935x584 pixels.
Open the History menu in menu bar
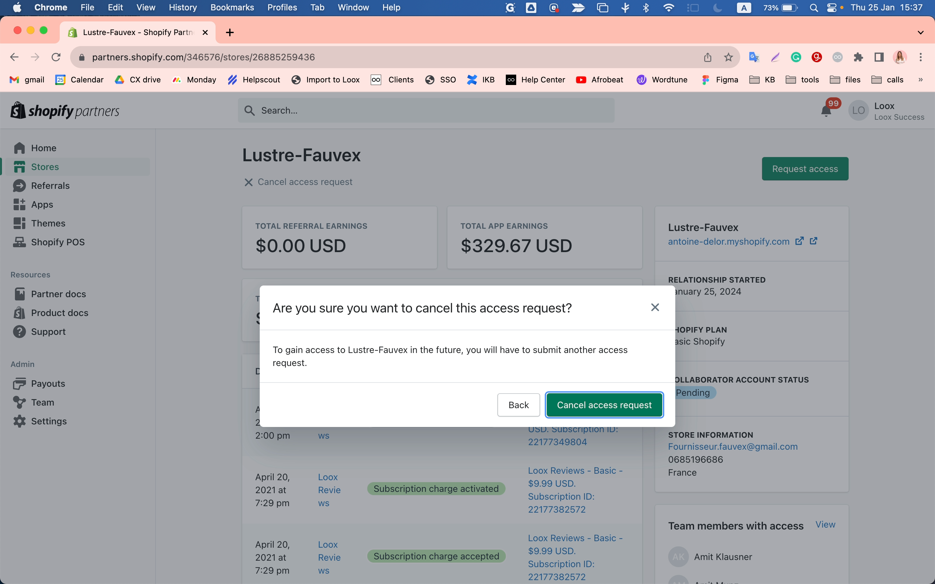(182, 7)
